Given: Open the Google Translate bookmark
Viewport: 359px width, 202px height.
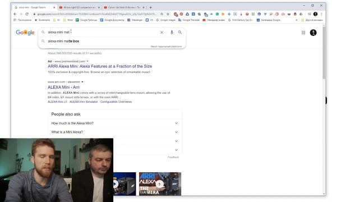Looking at the screenshot, I should tap(189, 20).
